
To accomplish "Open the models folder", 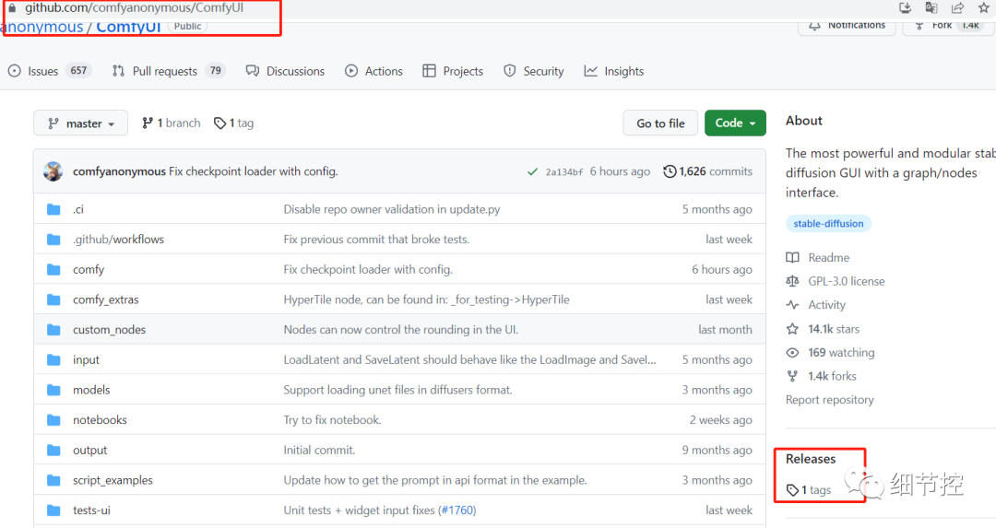I will click(91, 390).
